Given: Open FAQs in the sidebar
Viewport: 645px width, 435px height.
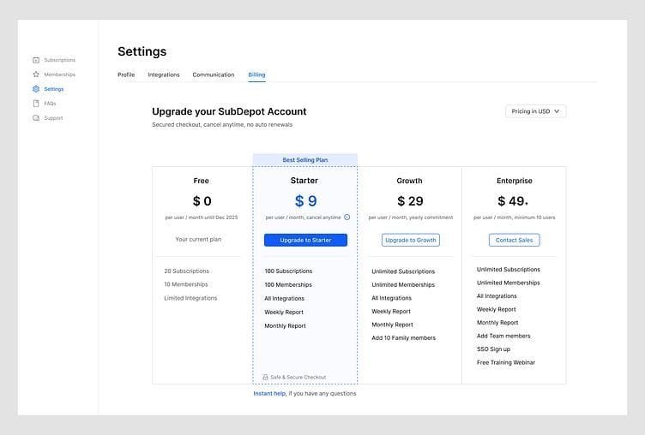Looking at the screenshot, I should tap(51, 104).
